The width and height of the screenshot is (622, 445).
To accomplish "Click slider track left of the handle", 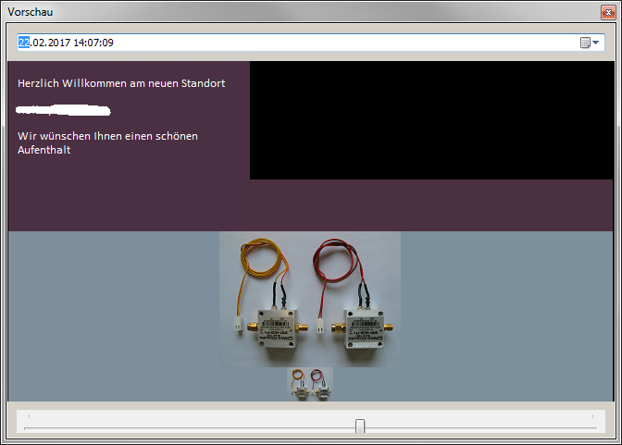I will [x=185, y=427].
